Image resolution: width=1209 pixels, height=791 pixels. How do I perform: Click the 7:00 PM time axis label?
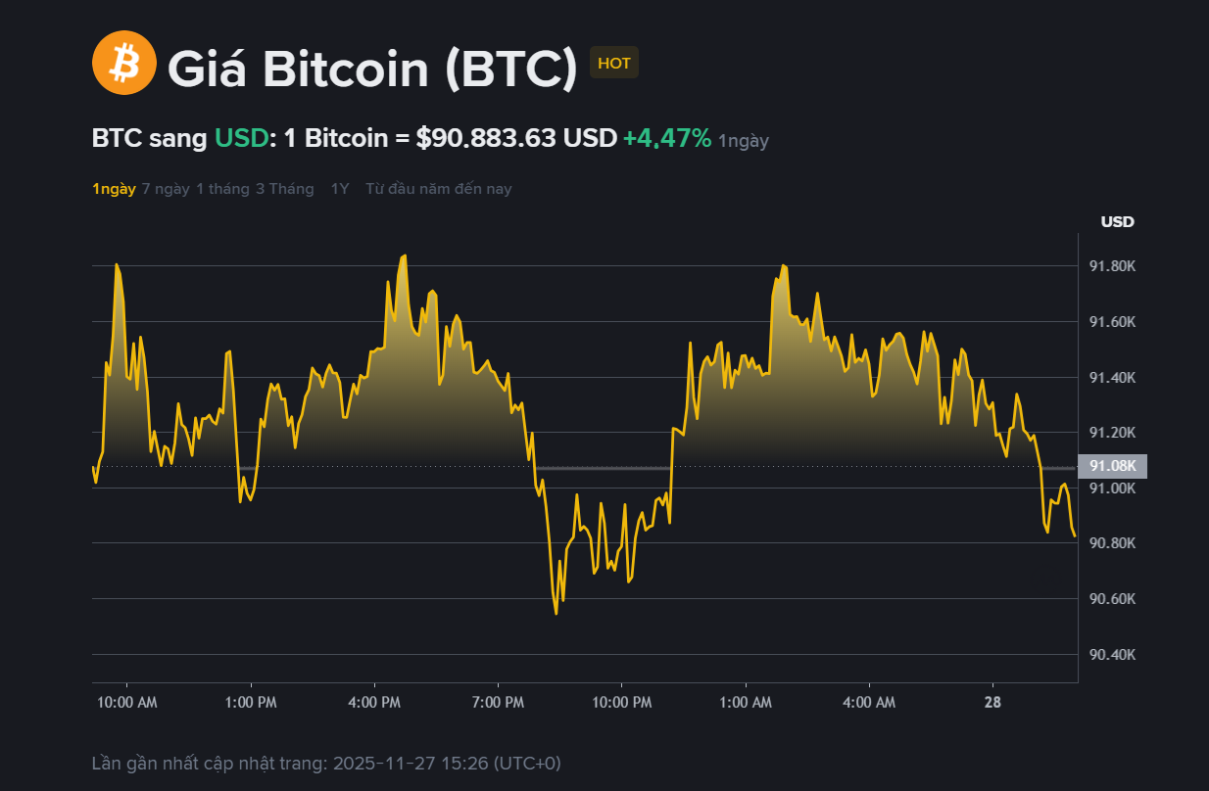tap(498, 703)
